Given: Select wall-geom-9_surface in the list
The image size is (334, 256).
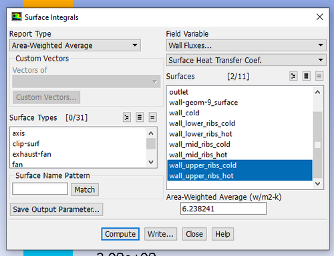Looking at the screenshot, I should click(x=240, y=102).
